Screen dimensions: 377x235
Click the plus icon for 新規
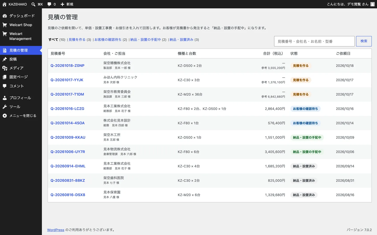(x=62, y=4)
